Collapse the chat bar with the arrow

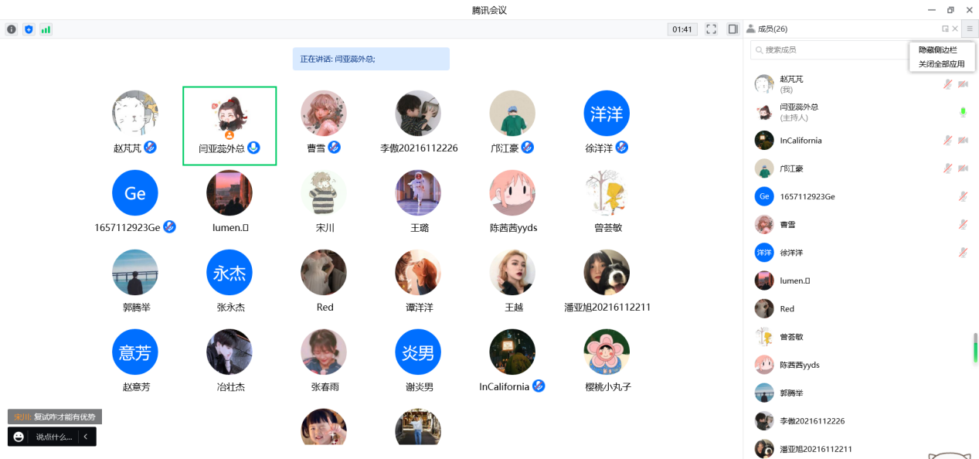tap(85, 437)
